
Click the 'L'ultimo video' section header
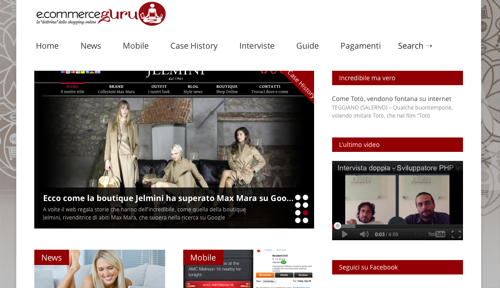tap(397, 145)
